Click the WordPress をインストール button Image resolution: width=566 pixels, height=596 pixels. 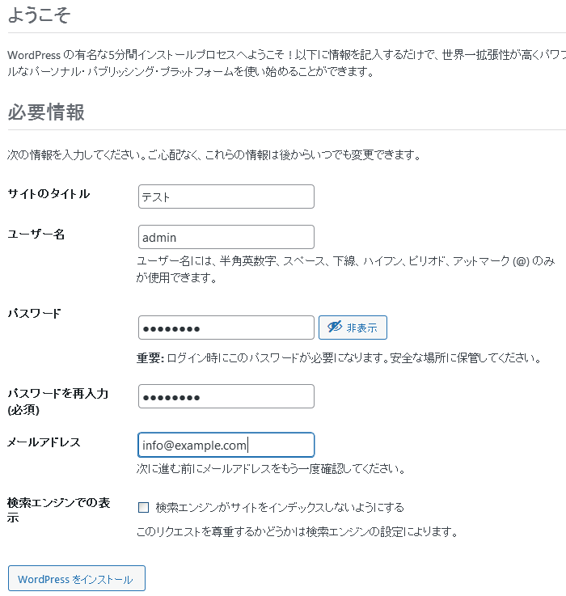pos(77,579)
